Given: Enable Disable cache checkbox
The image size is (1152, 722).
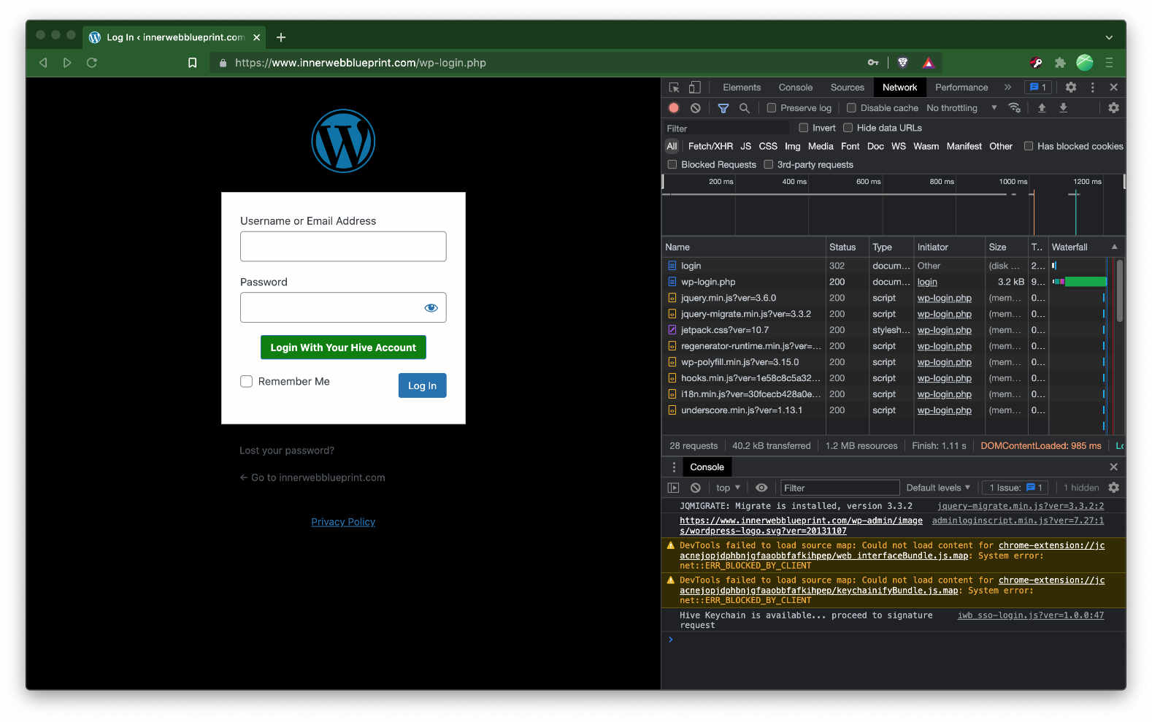Looking at the screenshot, I should [x=851, y=108].
